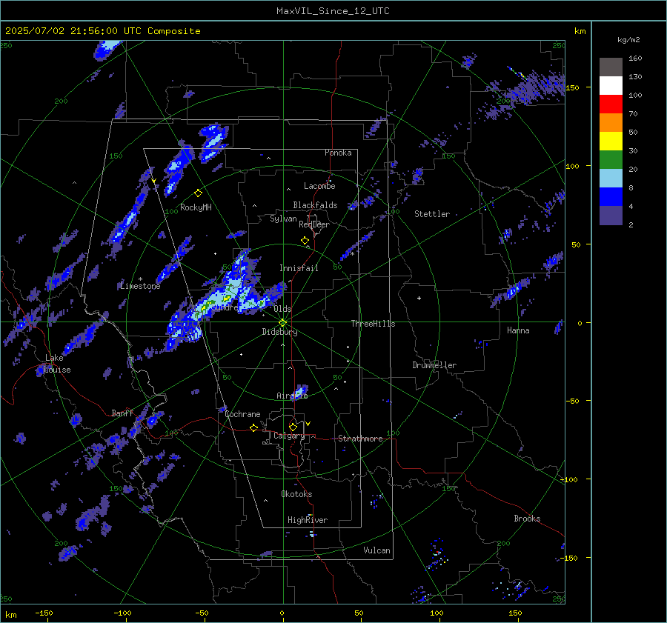Click the RedDeer city label
The image size is (667, 623).
coord(314,224)
